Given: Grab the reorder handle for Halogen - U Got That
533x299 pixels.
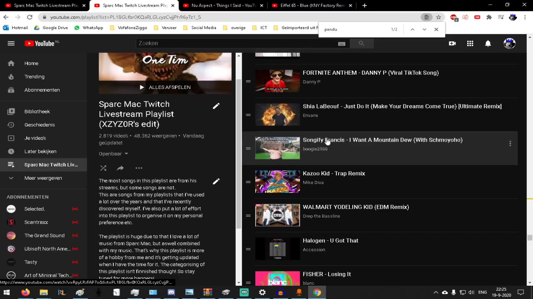Looking at the screenshot, I should click(x=248, y=249).
